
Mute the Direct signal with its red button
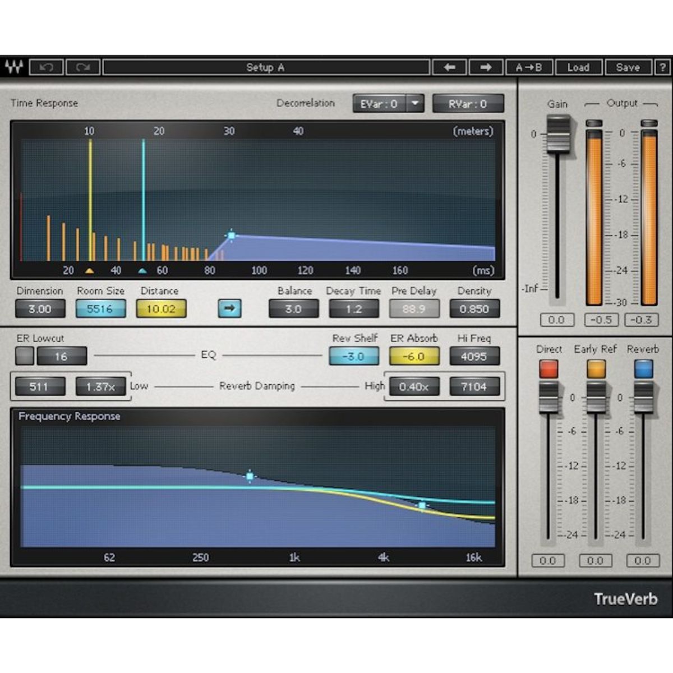pos(548,368)
